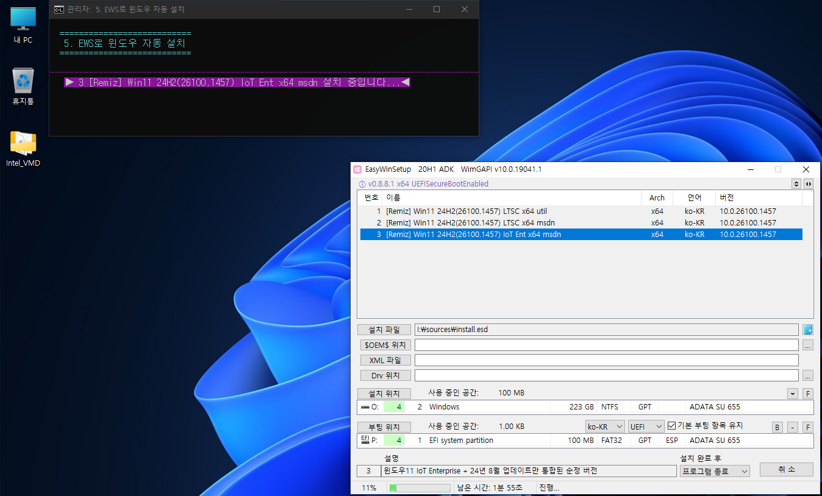Screen dimensions: 822x496
Task: Click the 223 GB size cell
Action: coord(581,406)
